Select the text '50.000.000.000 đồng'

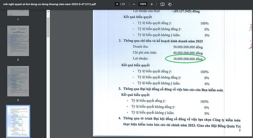pyautogui.click(x=188, y=47)
